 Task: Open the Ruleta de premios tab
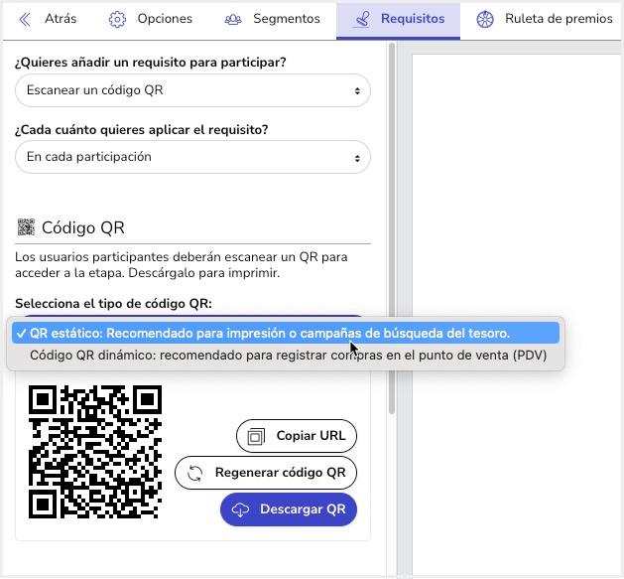coord(544,19)
